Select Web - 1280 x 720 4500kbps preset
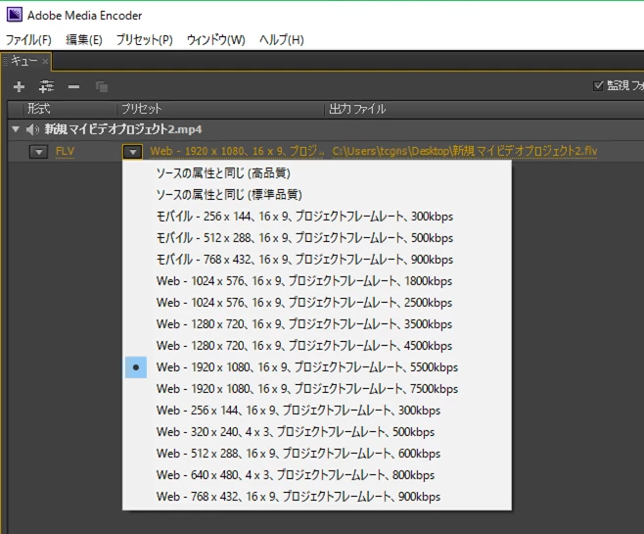Image resolution: width=644 pixels, height=534 pixels. click(317, 346)
